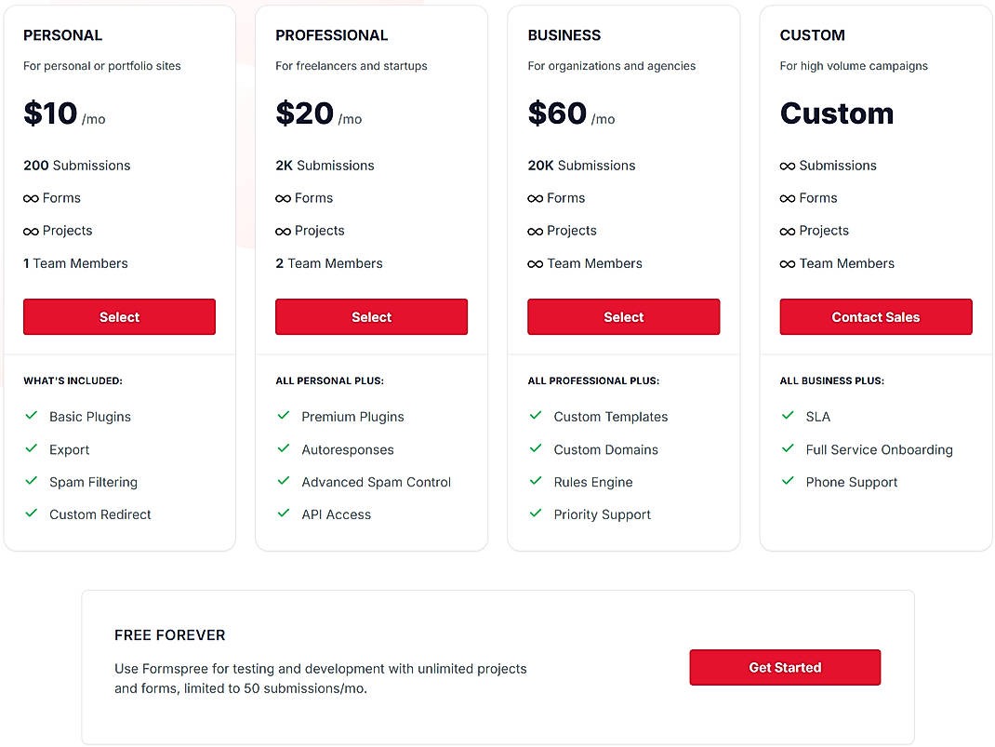The height and width of the screenshot is (747, 995).
Task: Click the PROFESSIONAL plan heading
Action: 332,35
